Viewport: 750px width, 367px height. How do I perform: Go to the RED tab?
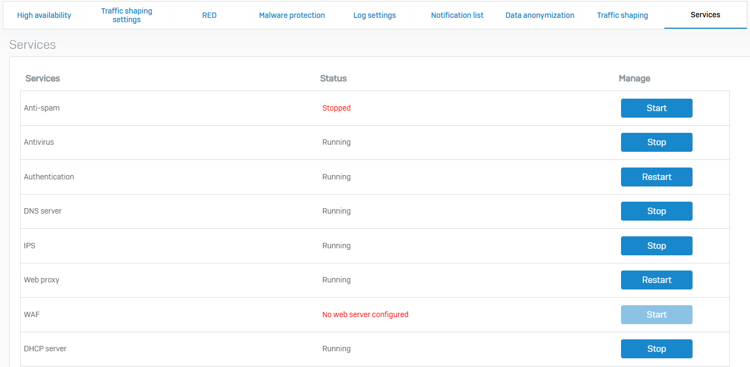pyautogui.click(x=209, y=15)
